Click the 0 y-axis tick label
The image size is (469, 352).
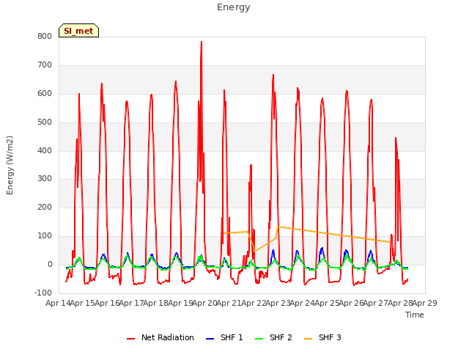(50, 265)
